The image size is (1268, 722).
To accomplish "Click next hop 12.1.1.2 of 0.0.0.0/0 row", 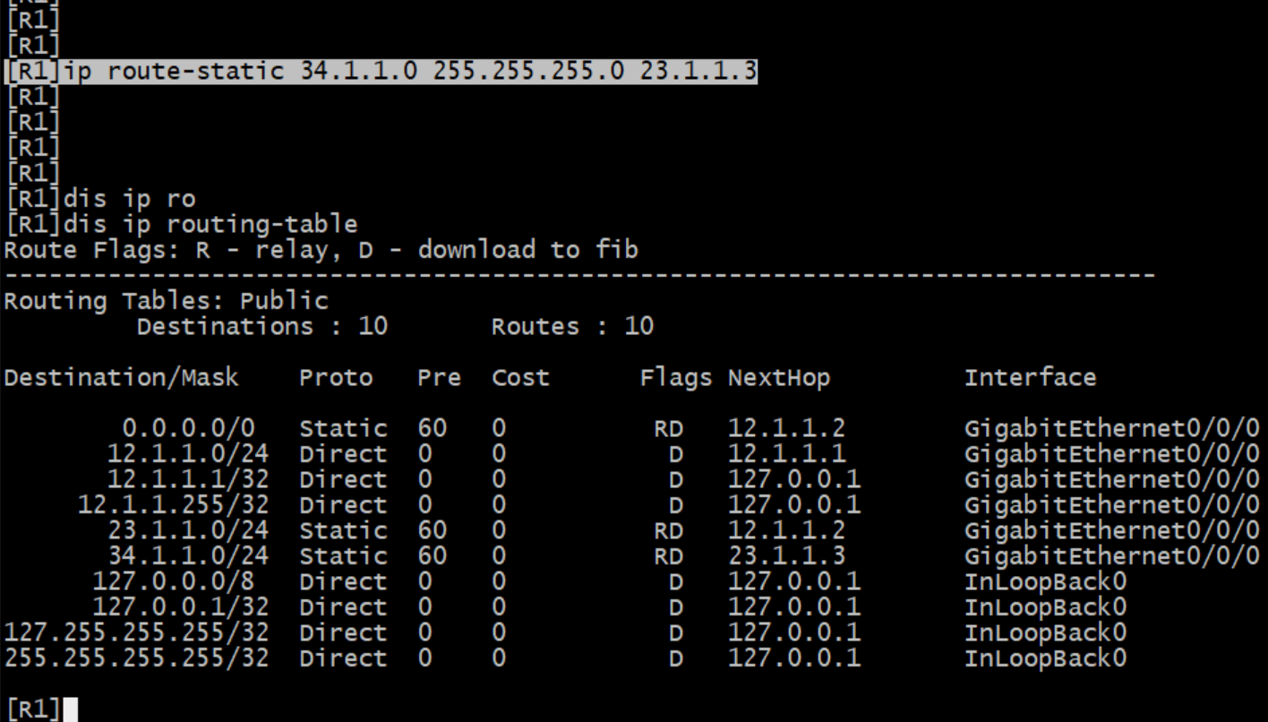I will pyautogui.click(x=786, y=429).
